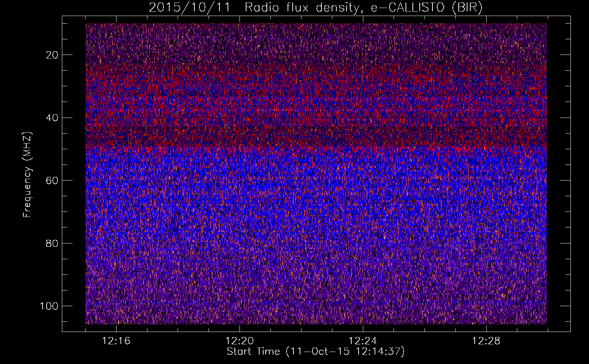589x364 pixels.
Task: Select the 60 MHz frequency tick label
Action: tap(53, 181)
